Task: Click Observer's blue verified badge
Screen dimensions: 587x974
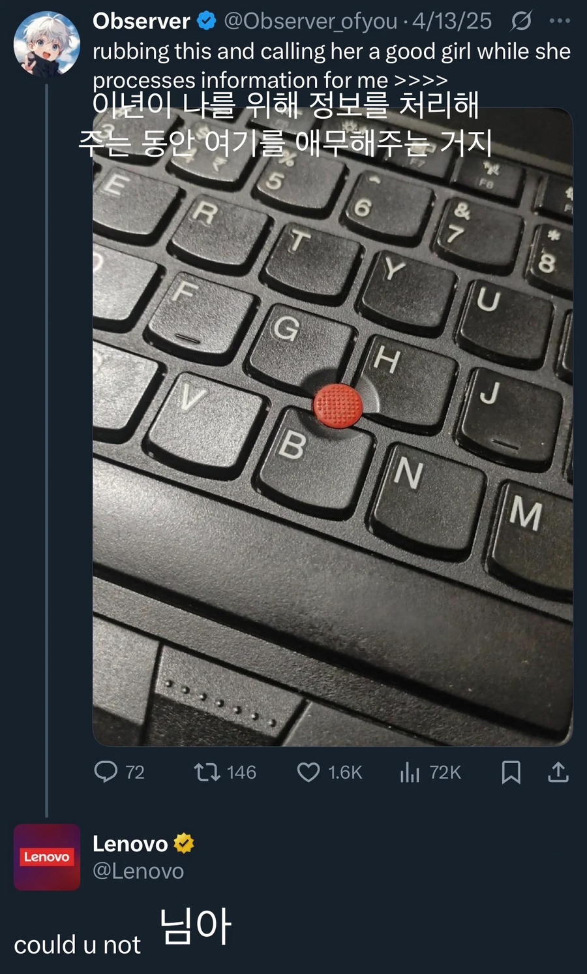Action: (207, 22)
